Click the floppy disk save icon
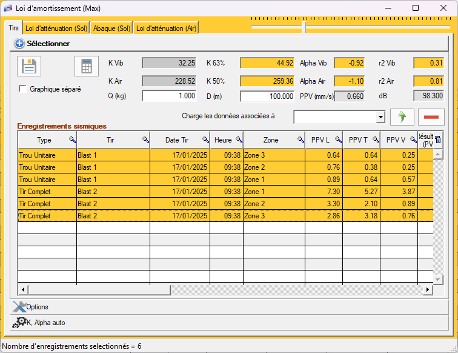Image resolution: width=458 pixels, height=353 pixels. [29, 66]
